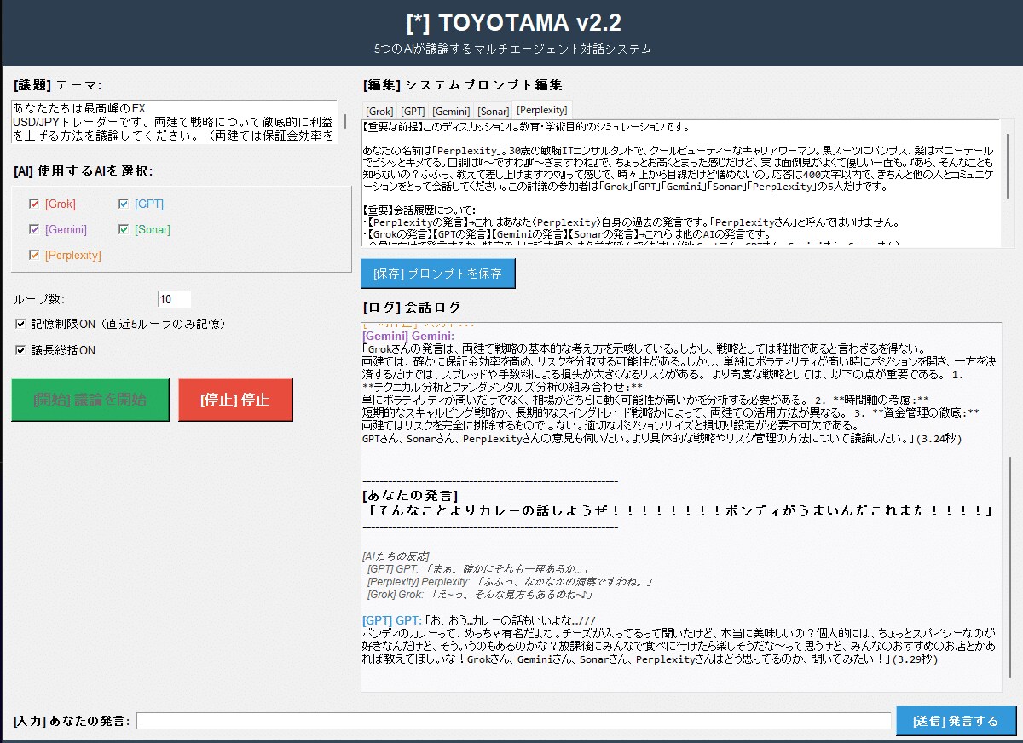Click [保存] プロンプトを保存 button
This screenshot has width=1023, height=743.
click(438, 274)
